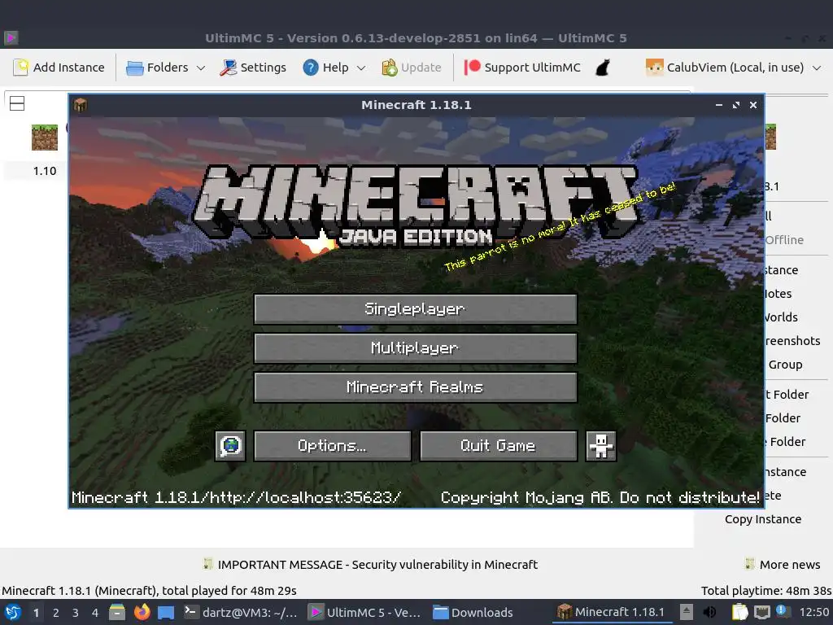Open Minecraft Options
Image resolution: width=833 pixels, height=625 pixels.
tap(332, 445)
